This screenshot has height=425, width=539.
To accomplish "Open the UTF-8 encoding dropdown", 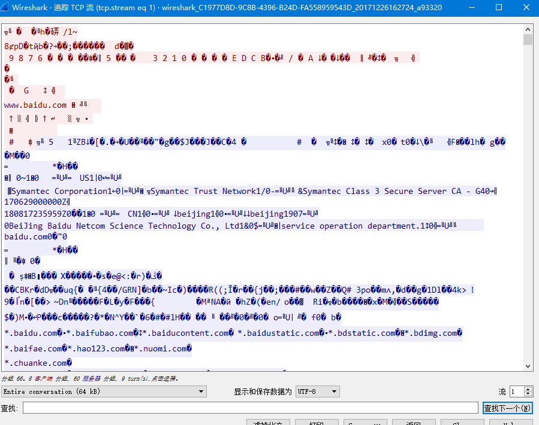I will [318, 391].
